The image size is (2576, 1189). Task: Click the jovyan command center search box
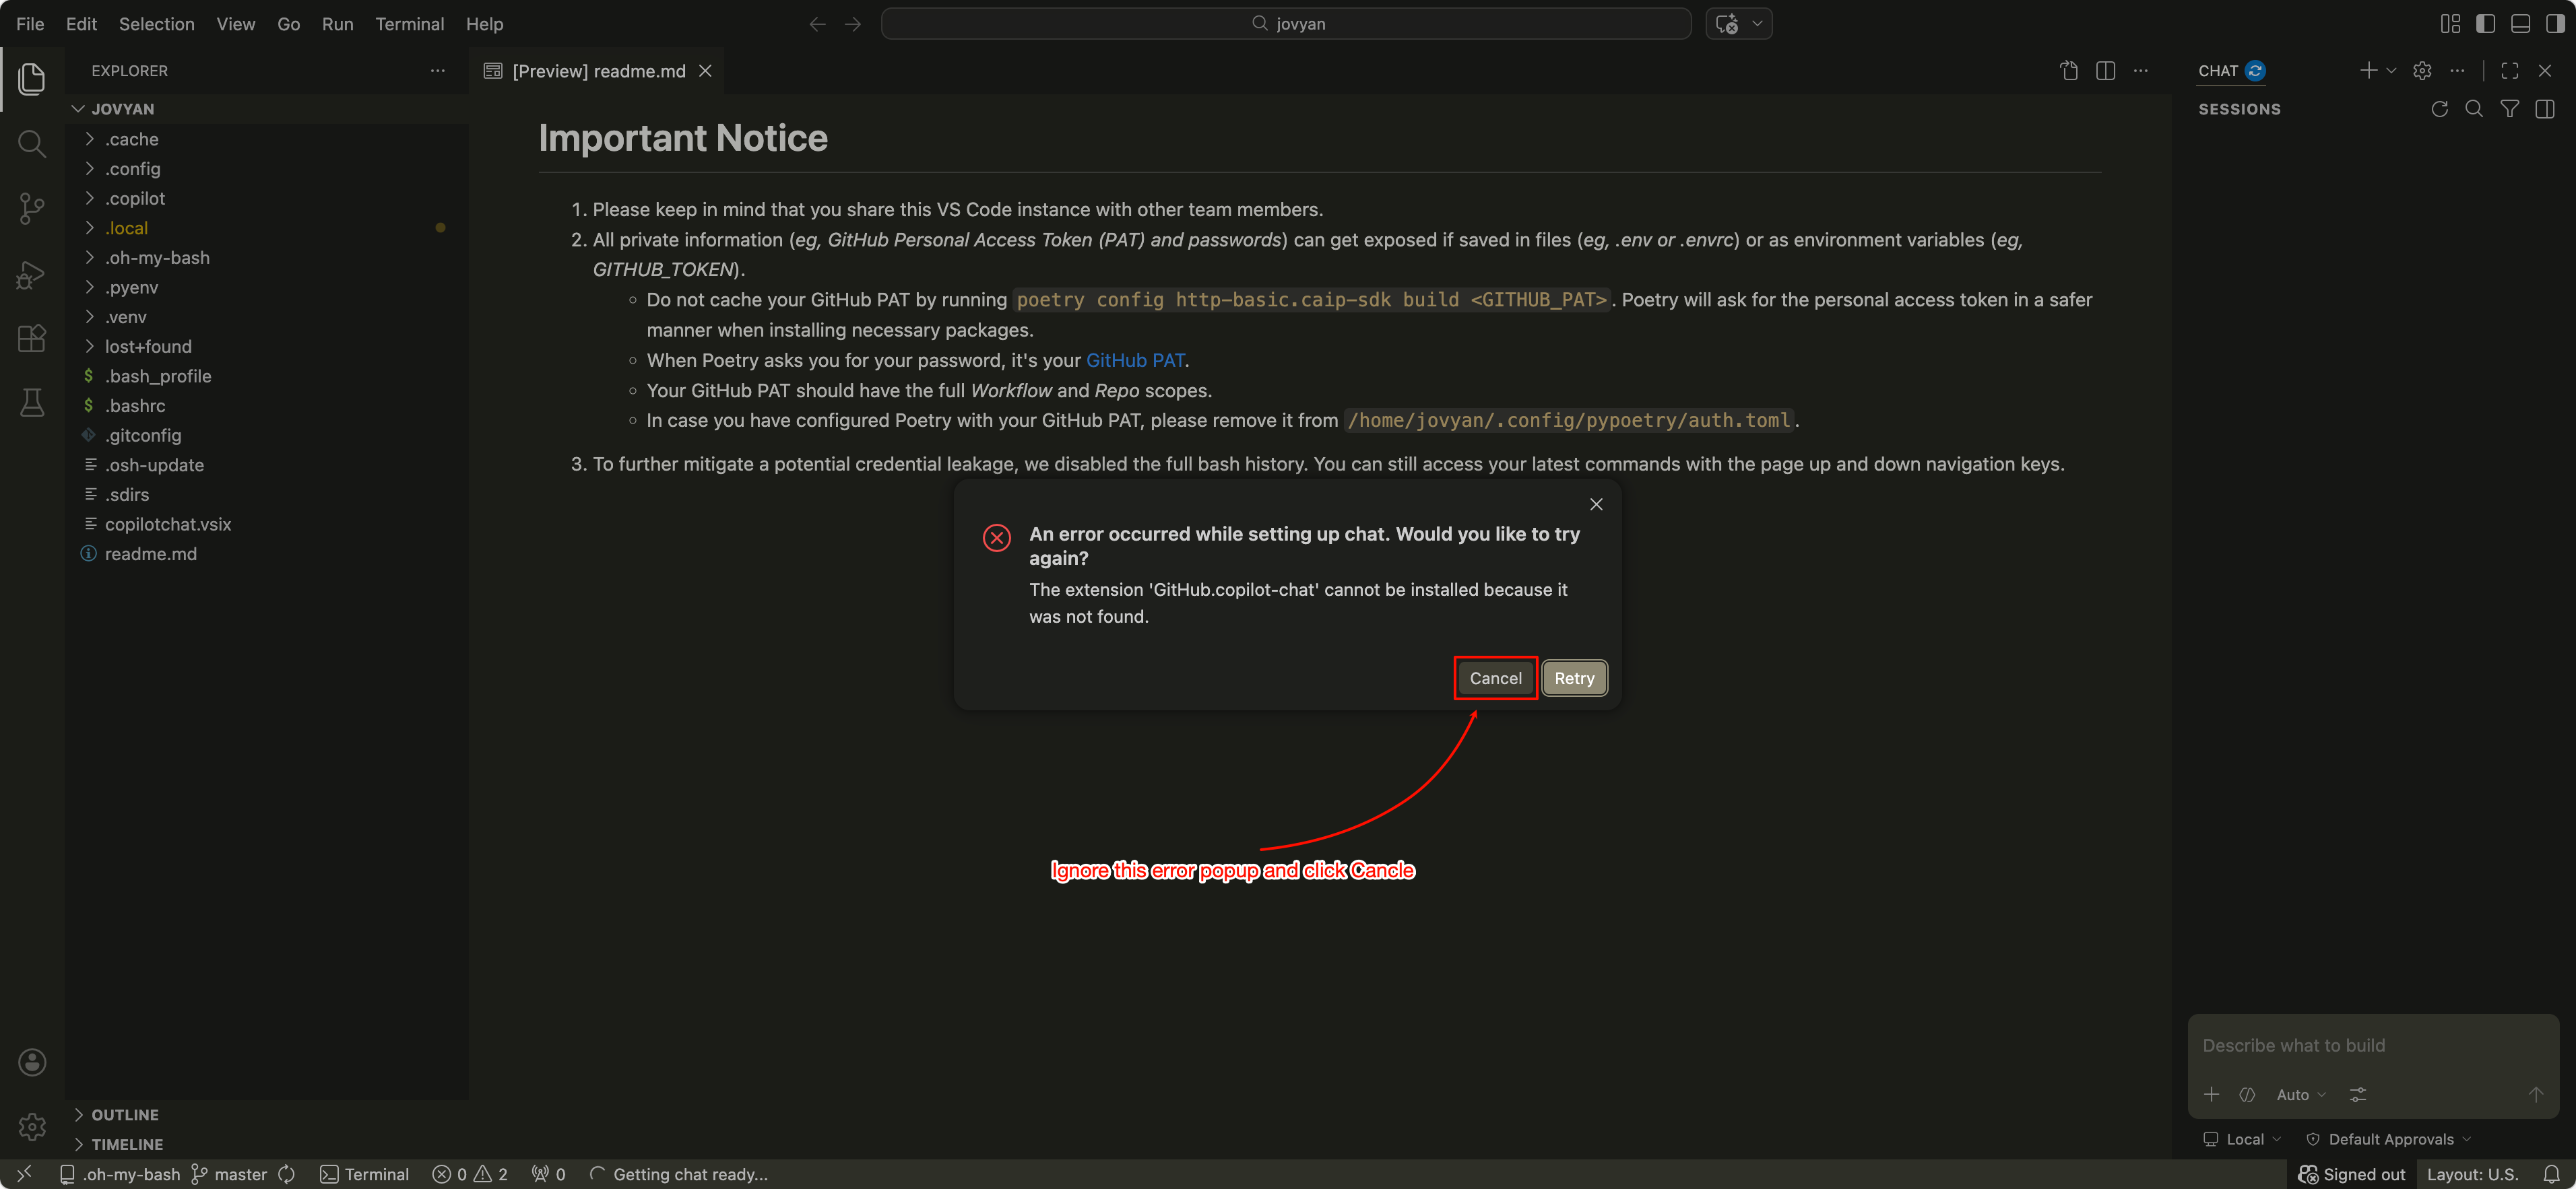[1286, 24]
